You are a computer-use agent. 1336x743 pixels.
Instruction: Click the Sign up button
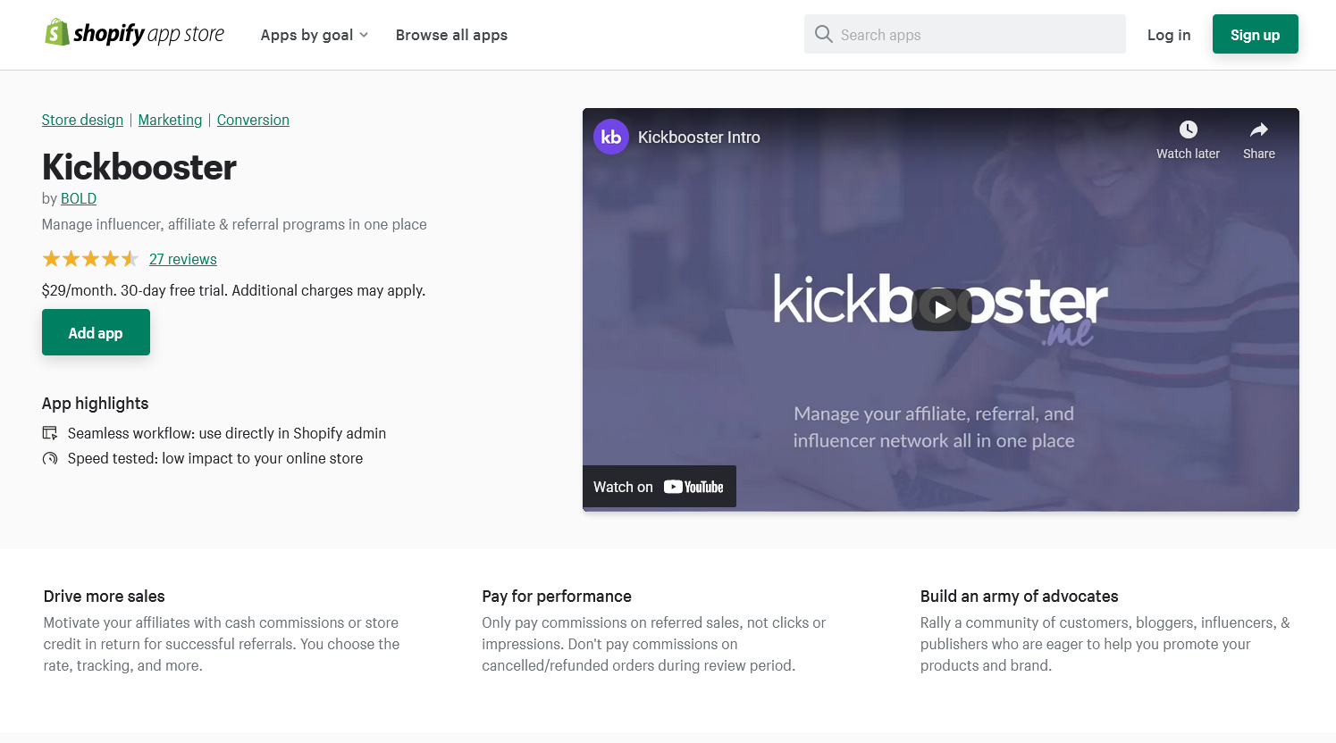tap(1255, 34)
